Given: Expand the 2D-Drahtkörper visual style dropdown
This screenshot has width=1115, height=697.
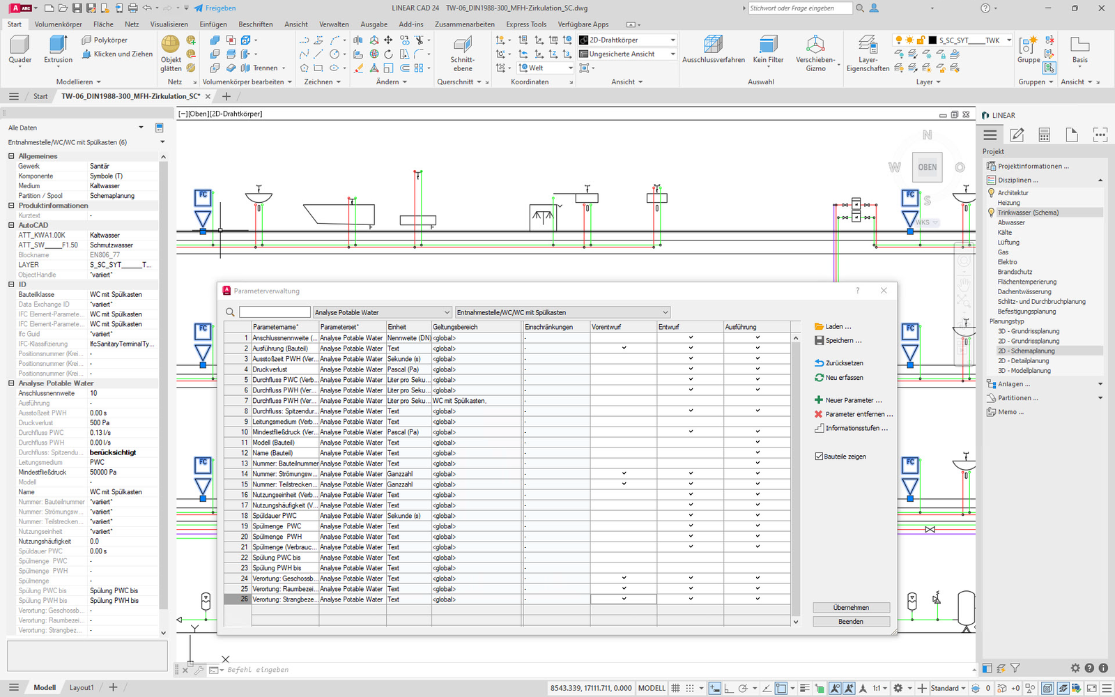Looking at the screenshot, I should [x=672, y=40].
